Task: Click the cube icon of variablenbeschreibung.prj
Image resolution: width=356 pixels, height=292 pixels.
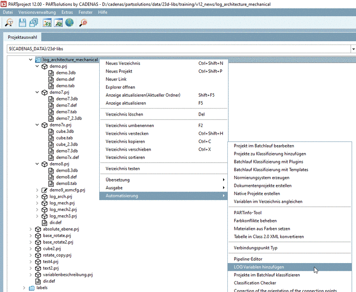Action: [x=38, y=275]
